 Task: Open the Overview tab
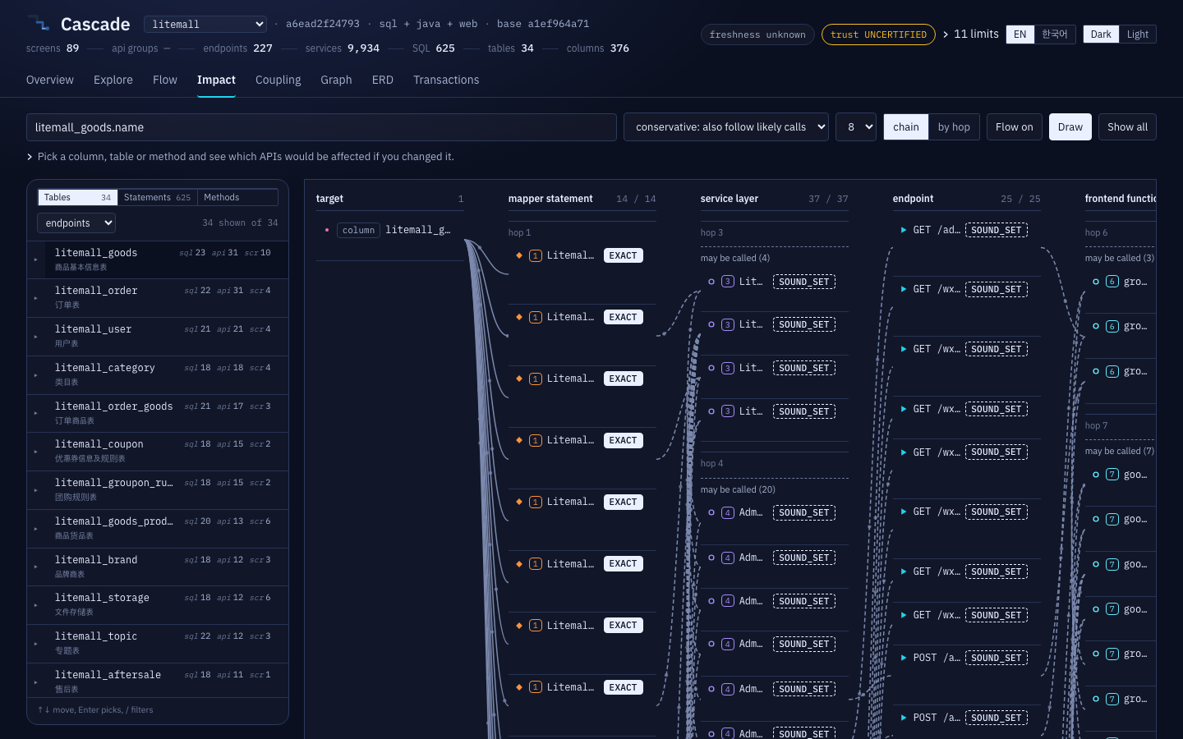49,80
